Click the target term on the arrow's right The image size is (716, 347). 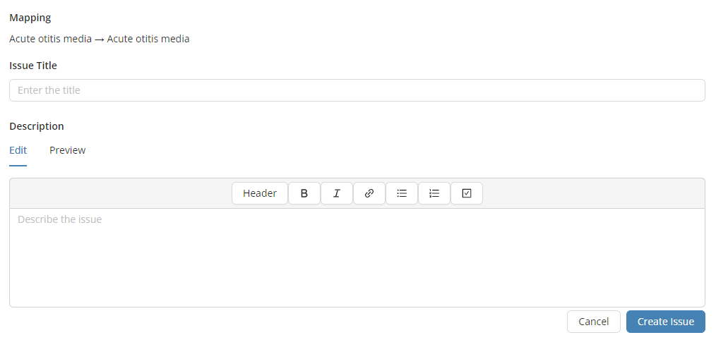point(148,39)
